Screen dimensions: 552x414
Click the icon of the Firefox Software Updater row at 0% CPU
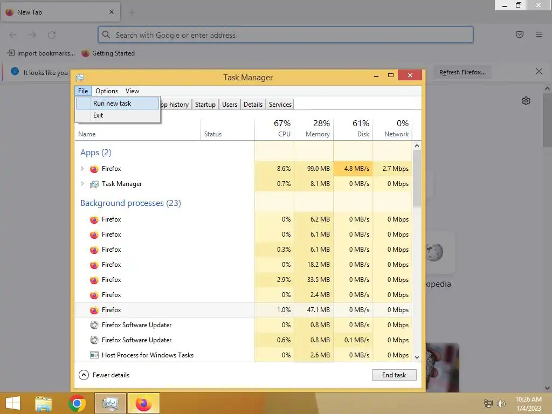tap(94, 325)
